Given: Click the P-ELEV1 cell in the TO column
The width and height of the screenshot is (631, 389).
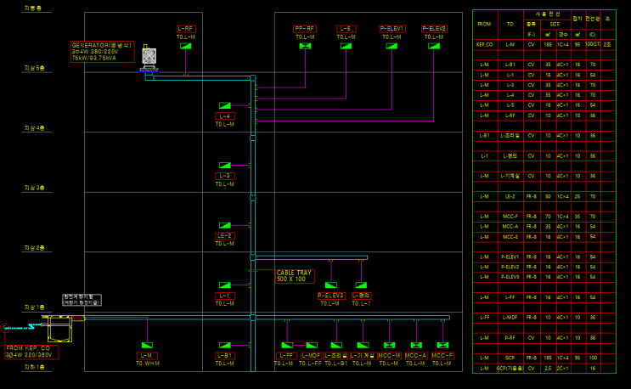Looking at the screenshot, I should pos(510,257).
